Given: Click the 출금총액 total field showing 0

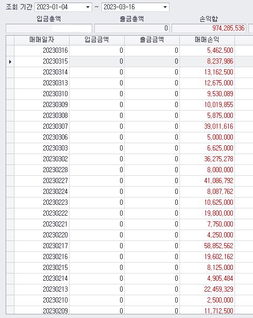Looking at the screenshot, I should (x=132, y=28).
